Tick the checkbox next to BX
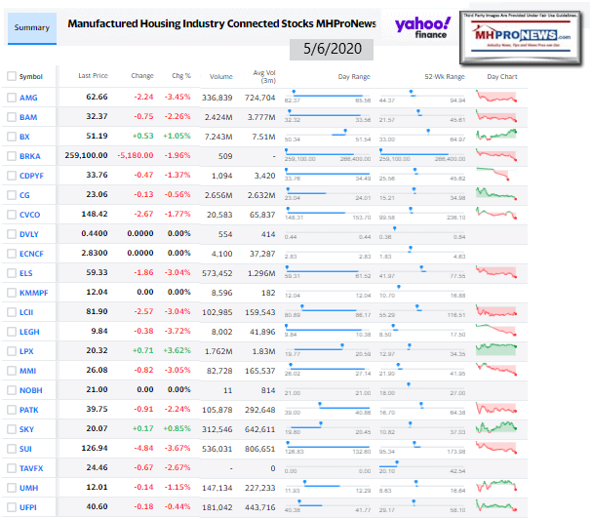 11,136
